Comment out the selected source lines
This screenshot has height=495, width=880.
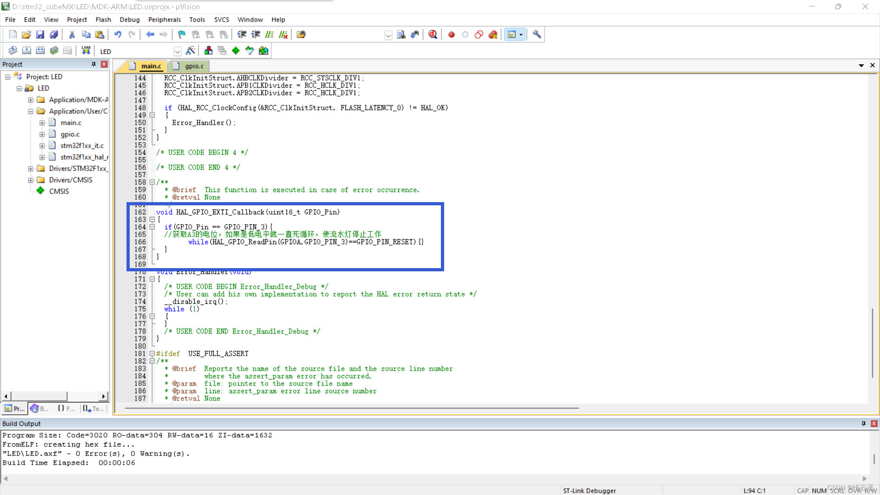[269, 34]
